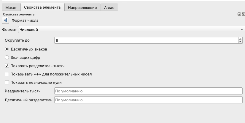Increase the Округлять до value with the up arrow

[241, 39]
